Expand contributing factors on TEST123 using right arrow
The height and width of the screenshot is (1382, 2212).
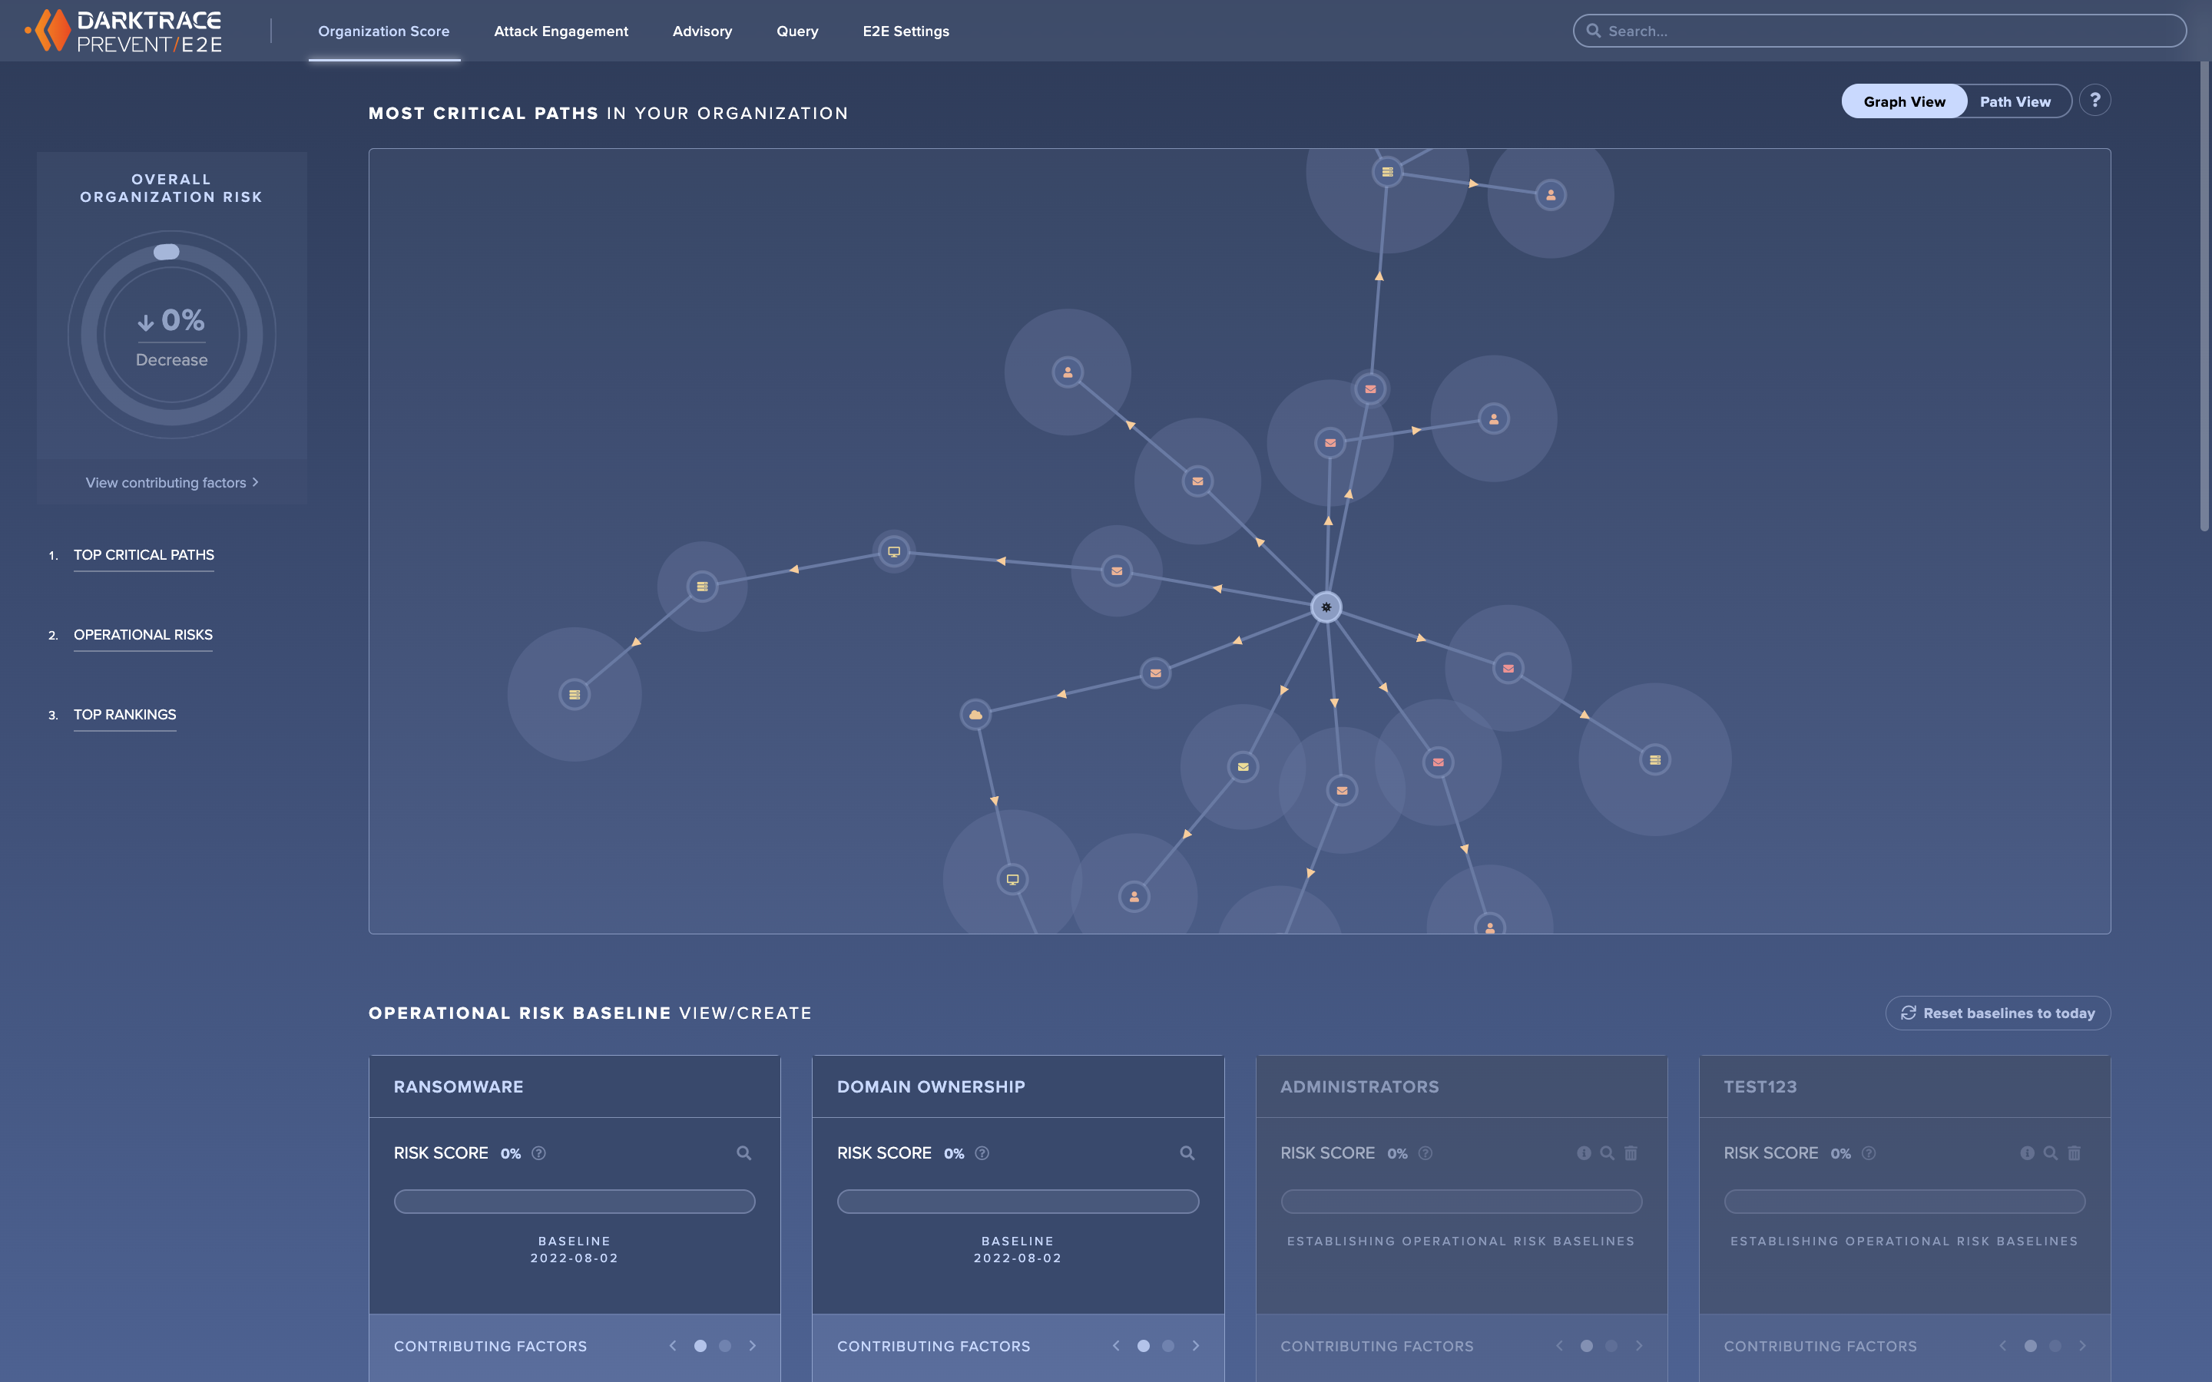click(x=2083, y=1345)
